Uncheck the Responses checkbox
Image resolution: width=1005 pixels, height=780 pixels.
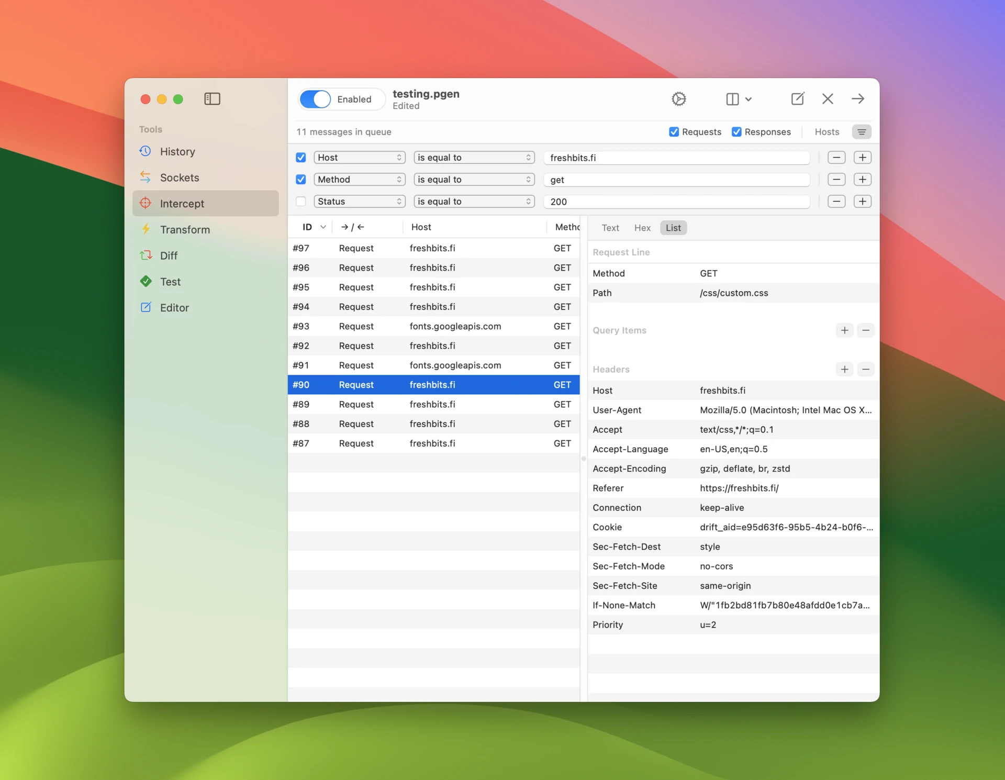click(736, 132)
